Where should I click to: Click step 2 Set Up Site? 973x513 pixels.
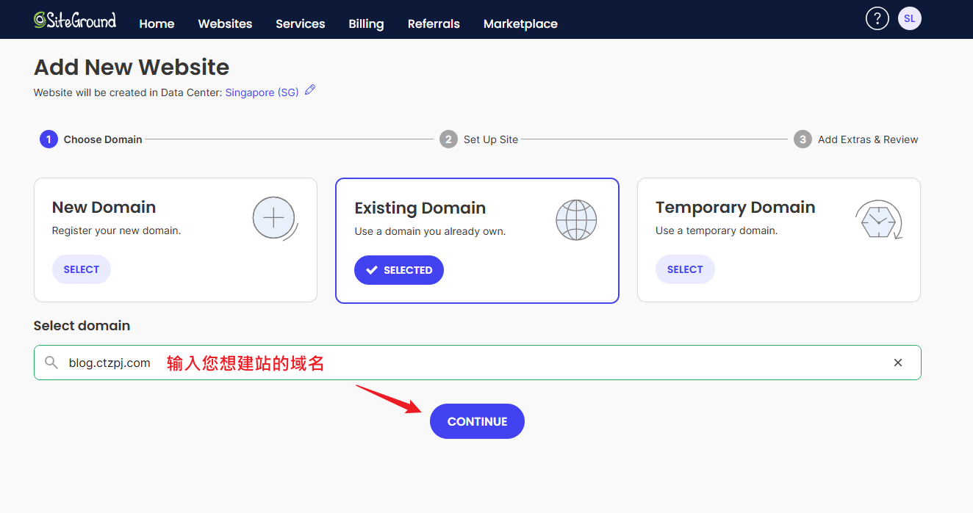click(x=479, y=139)
